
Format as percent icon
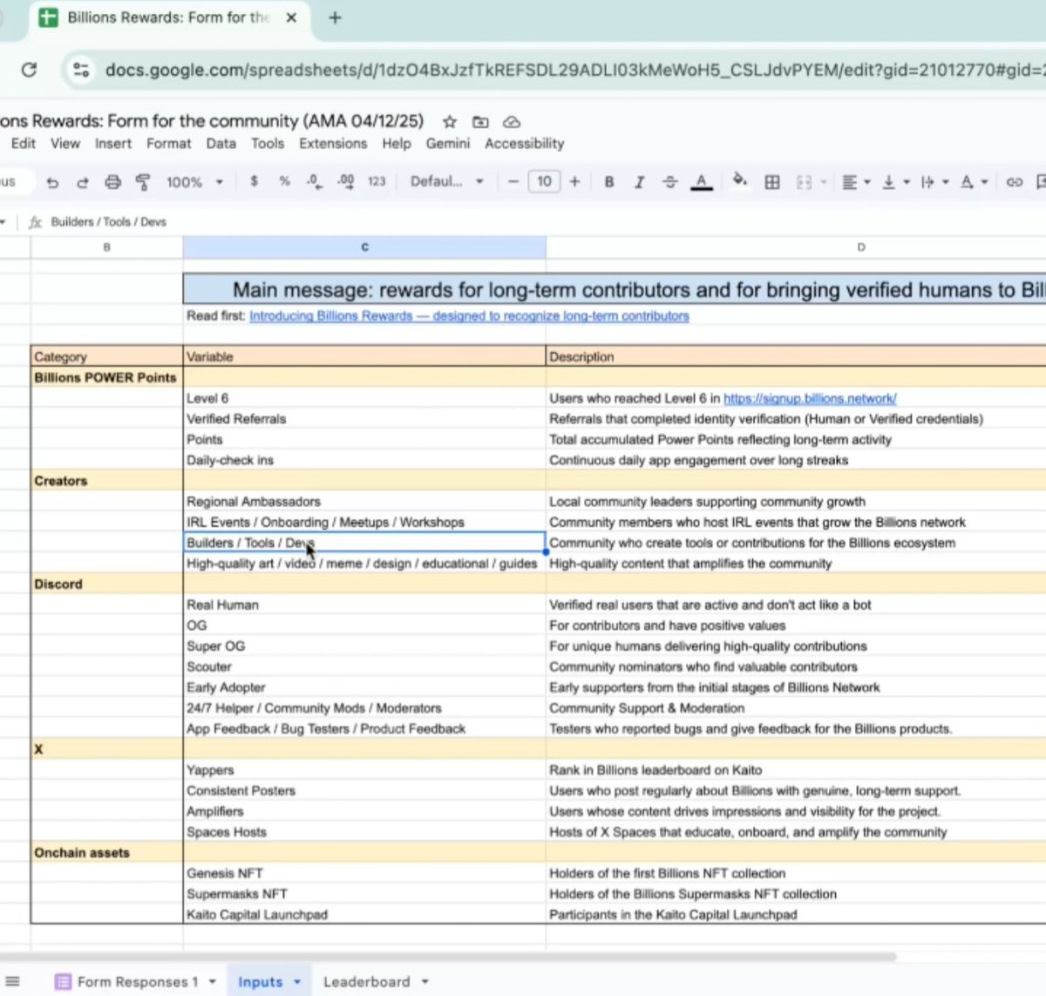[x=284, y=181]
